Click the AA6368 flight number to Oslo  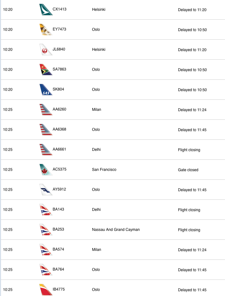pyautogui.click(x=59, y=129)
